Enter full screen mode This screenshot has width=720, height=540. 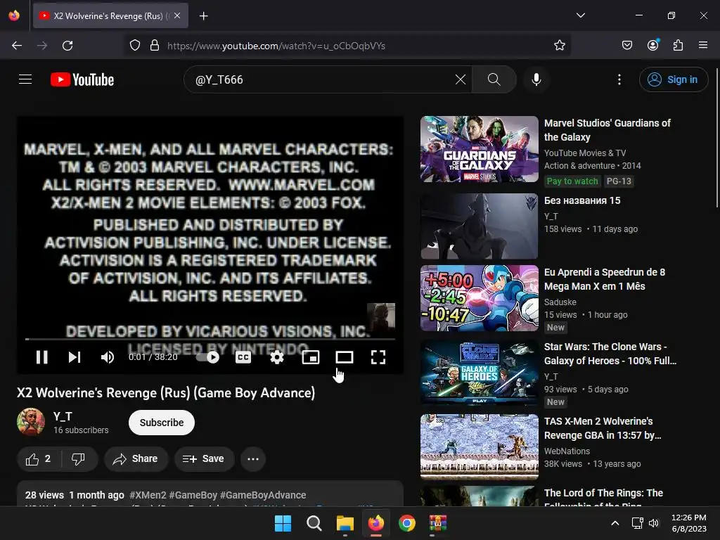[378, 357]
